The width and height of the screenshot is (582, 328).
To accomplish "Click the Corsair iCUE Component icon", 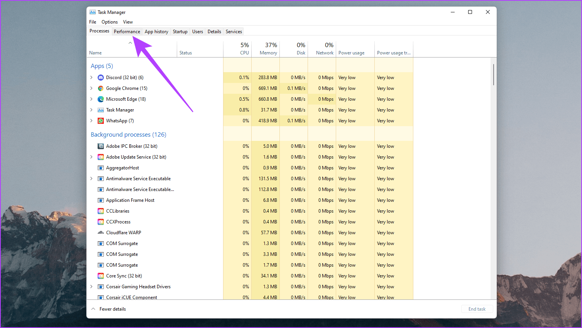I will (x=101, y=297).
